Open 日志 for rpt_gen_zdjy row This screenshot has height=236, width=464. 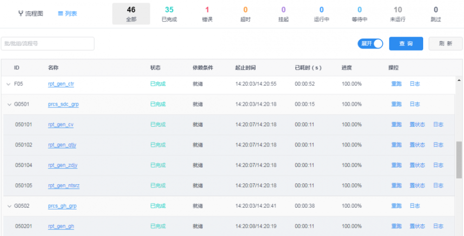point(438,165)
